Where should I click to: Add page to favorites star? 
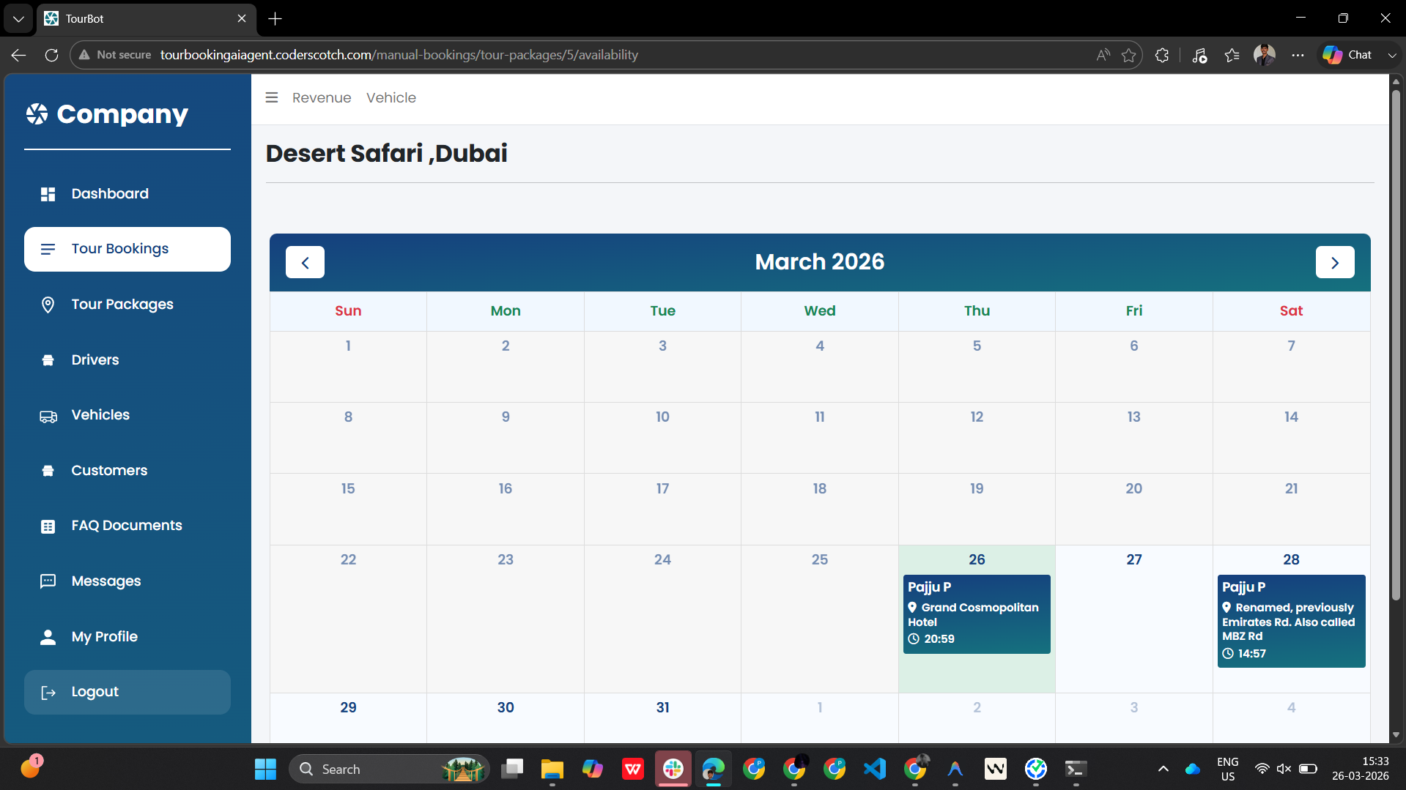click(1128, 55)
